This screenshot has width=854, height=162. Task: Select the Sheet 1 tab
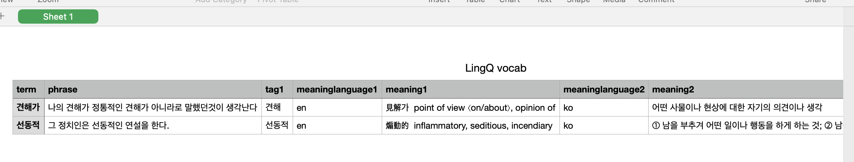click(x=58, y=16)
